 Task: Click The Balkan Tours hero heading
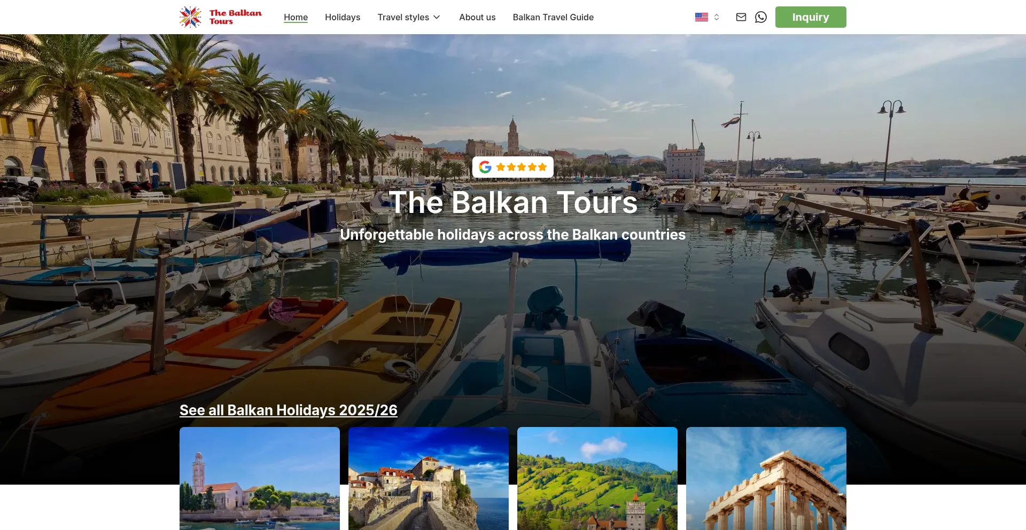(x=513, y=202)
